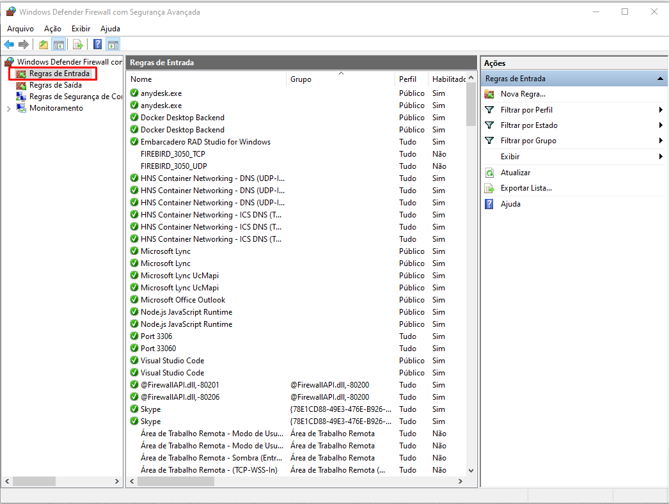Click the Up One Level folder icon
The image size is (669, 504).
(x=43, y=44)
